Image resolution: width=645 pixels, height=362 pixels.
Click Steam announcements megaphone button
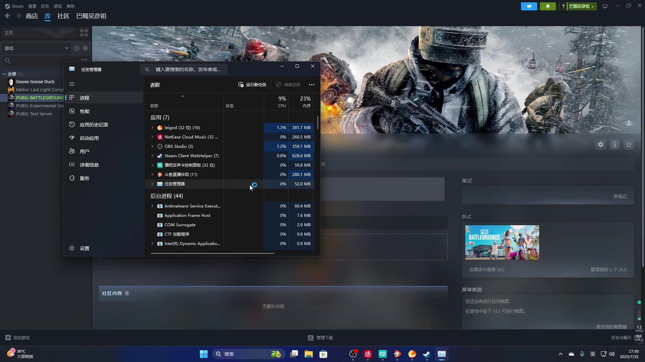click(529, 6)
